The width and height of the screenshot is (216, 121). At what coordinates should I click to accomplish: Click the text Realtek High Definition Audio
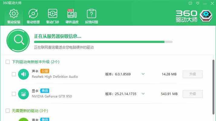click(55, 77)
